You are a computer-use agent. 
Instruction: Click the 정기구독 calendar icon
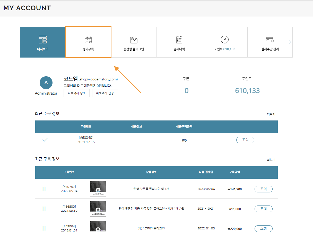88,40
